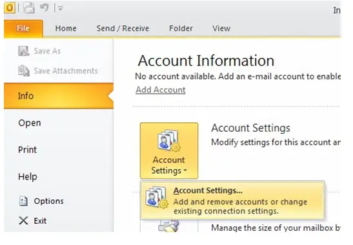Click the Save Attachments icon
353x245 pixels.
point(24,71)
